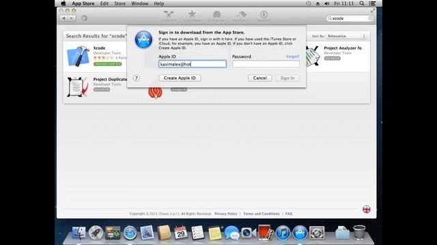Viewport: 437px width, 245px height.
Task: Open Reminders checklist in the Dock
Action: (x=197, y=233)
